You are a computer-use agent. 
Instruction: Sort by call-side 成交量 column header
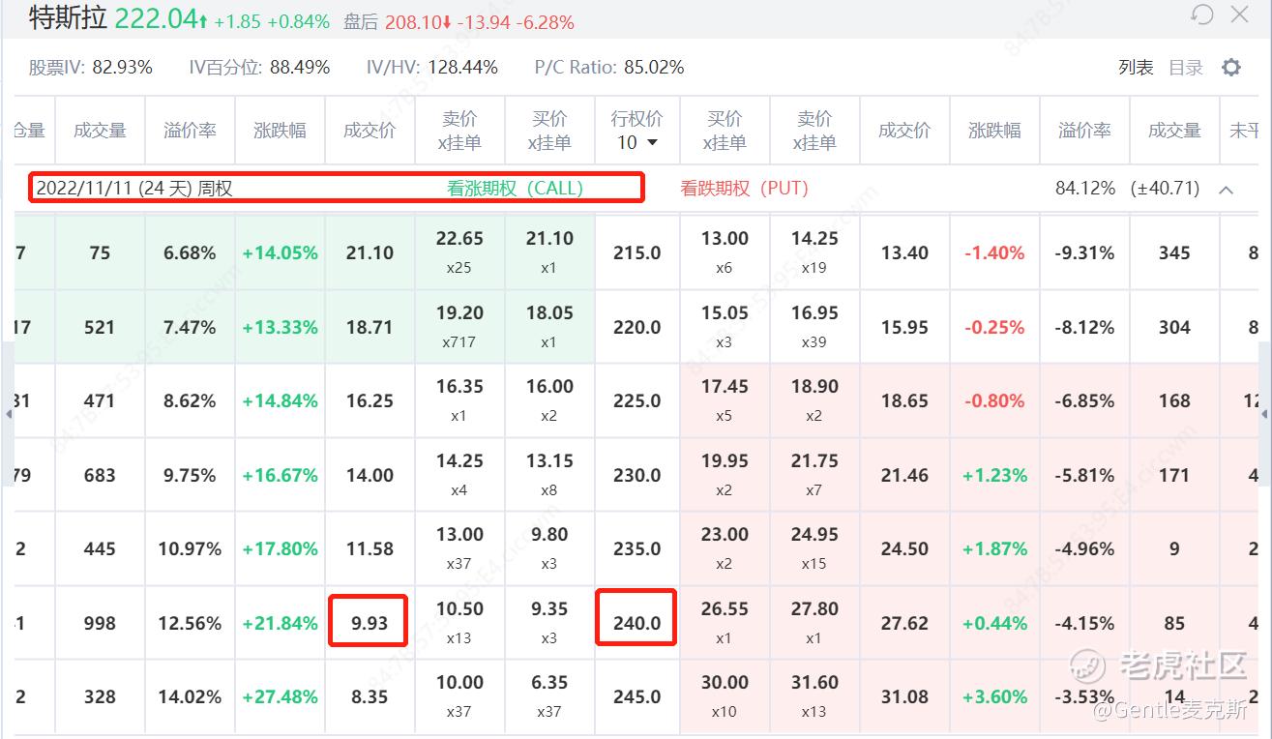[x=100, y=131]
